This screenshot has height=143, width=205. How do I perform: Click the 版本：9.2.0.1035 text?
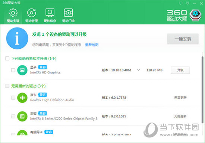click(x=114, y=116)
